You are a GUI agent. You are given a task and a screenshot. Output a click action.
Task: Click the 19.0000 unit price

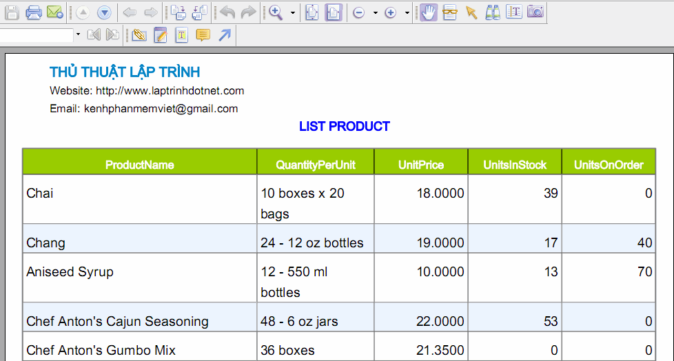(440, 243)
